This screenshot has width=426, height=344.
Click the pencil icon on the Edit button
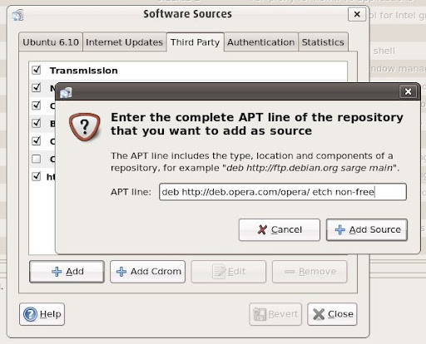click(x=220, y=272)
